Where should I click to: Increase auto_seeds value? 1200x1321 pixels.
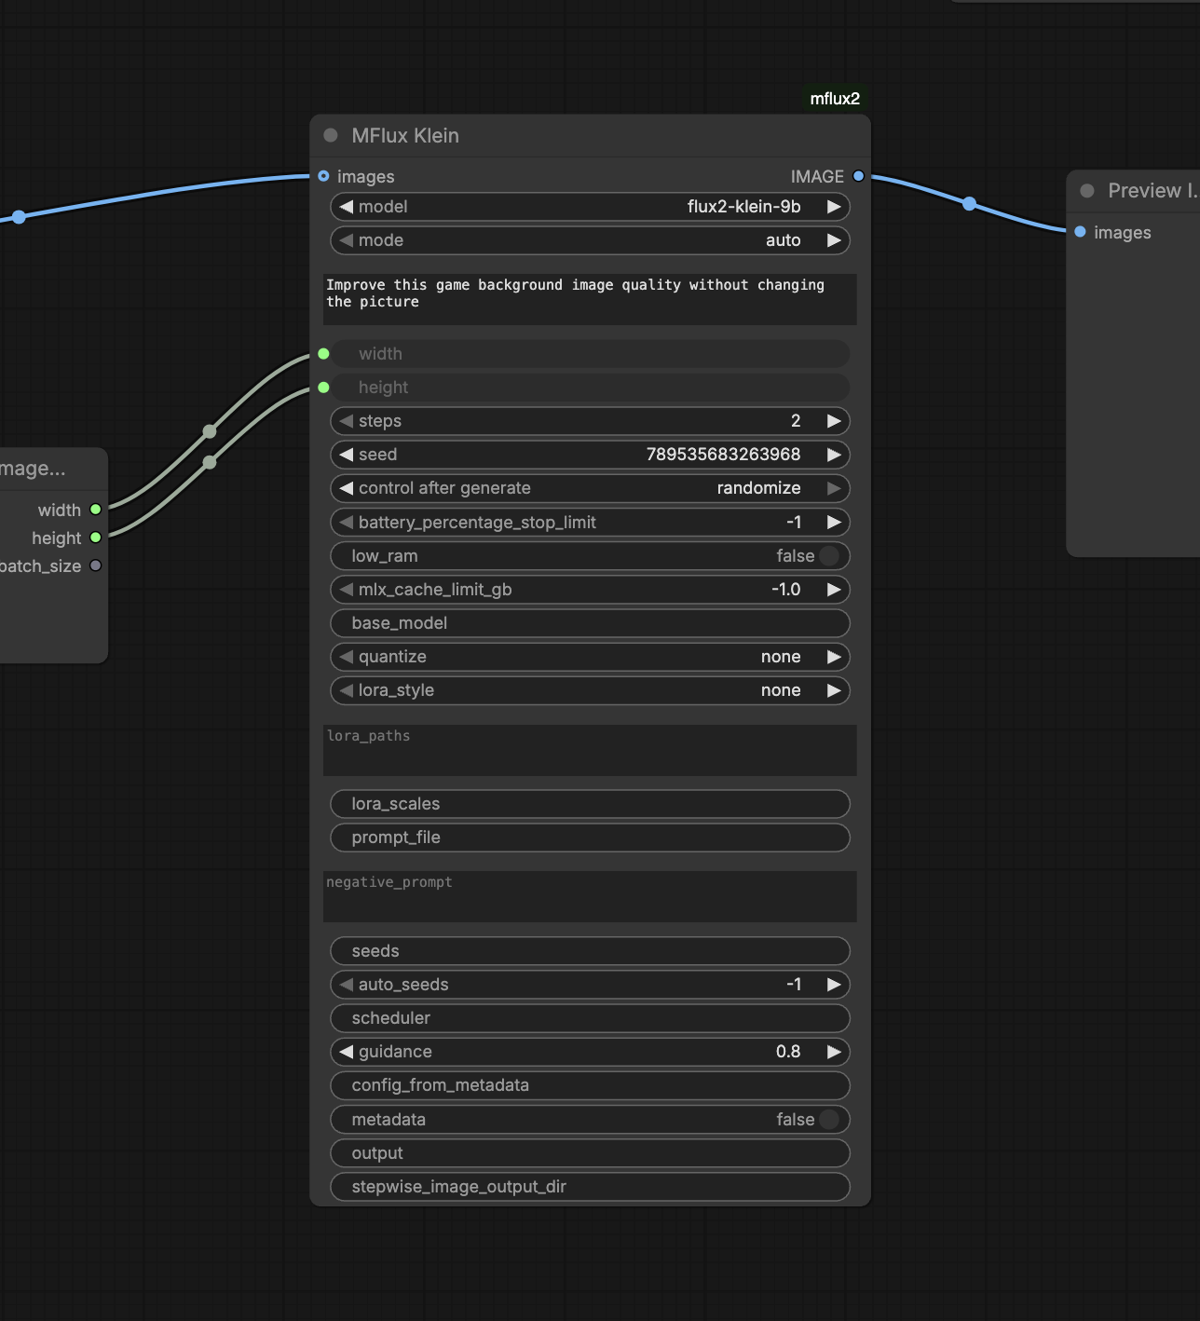(x=834, y=985)
